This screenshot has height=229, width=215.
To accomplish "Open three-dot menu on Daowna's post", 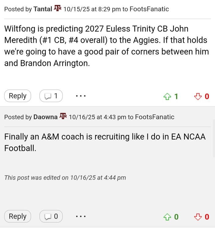I will [81, 216].
